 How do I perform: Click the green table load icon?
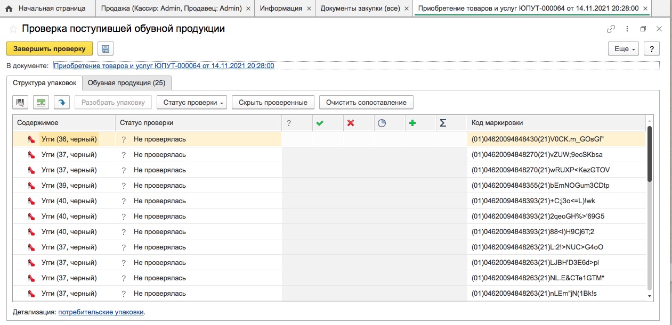point(42,102)
